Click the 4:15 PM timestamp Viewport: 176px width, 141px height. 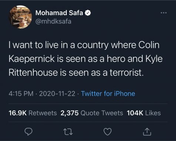pos(21,94)
